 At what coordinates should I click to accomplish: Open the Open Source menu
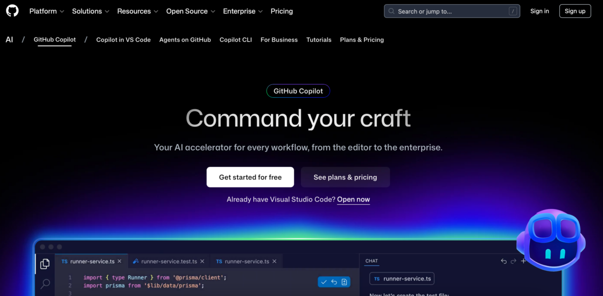point(191,11)
